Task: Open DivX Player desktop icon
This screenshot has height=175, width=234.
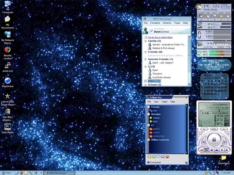Action: (x=8, y=127)
